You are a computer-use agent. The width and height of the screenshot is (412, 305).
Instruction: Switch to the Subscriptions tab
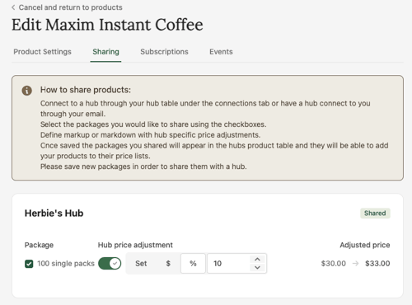pyautogui.click(x=164, y=52)
